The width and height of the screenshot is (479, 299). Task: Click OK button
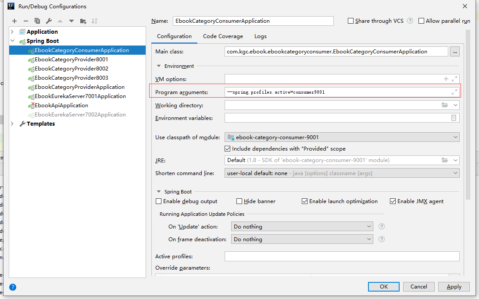pos(384,286)
